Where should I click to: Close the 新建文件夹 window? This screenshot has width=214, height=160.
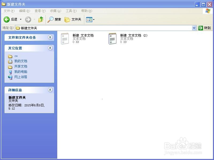coord(209,5)
